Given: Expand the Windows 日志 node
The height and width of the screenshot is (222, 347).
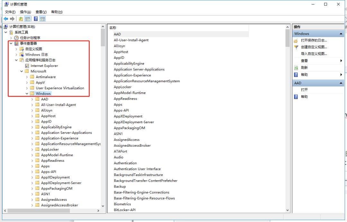Looking at the screenshot, I should [16, 54].
